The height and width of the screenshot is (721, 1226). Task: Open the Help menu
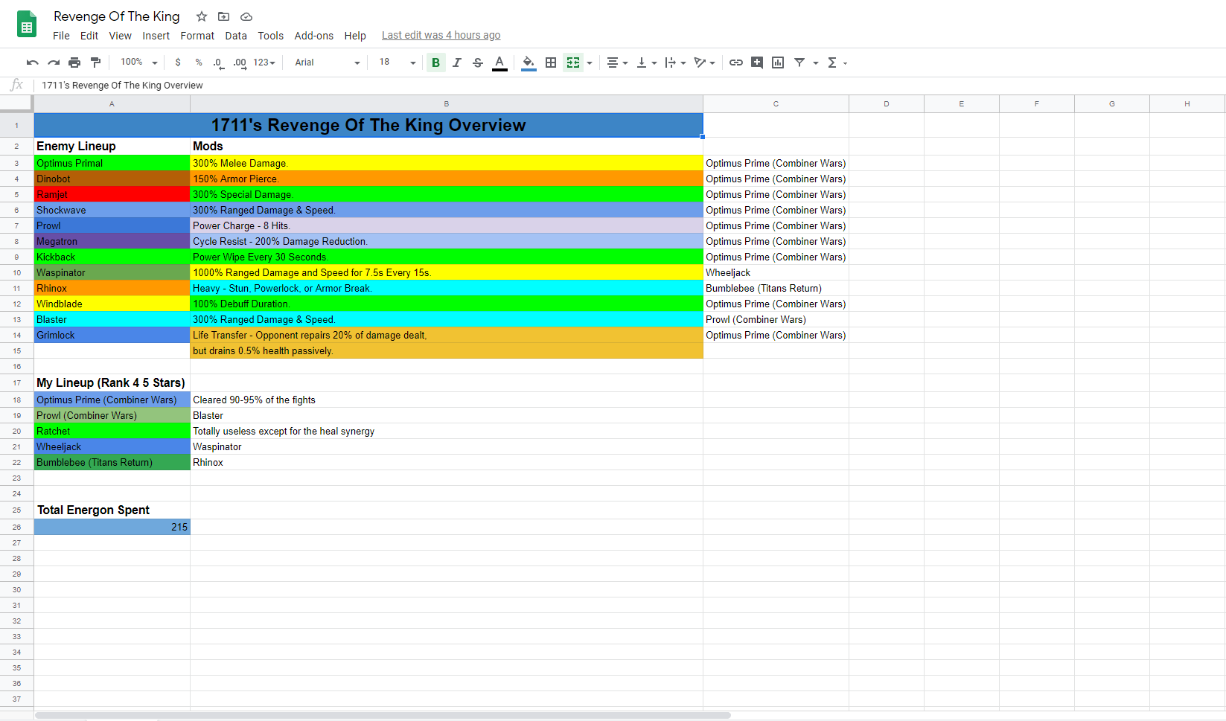pyautogui.click(x=355, y=36)
